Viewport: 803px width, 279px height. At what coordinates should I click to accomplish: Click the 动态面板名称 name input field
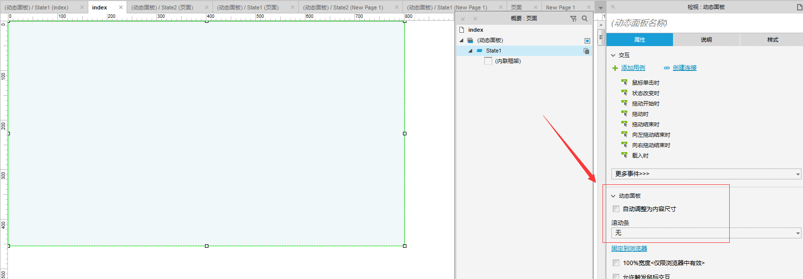(704, 23)
